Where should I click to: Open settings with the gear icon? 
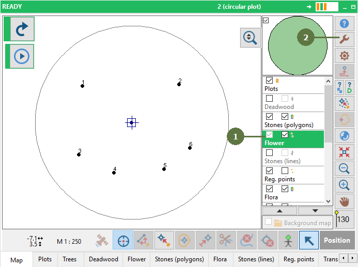click(345, 56)
